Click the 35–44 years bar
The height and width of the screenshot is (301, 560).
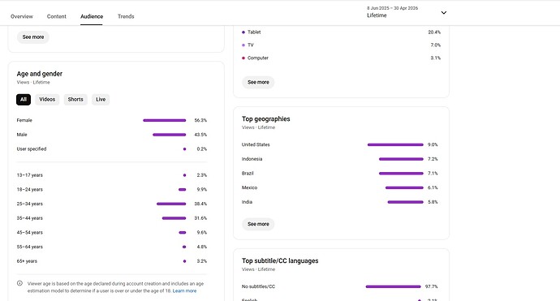(x=174, y=218)
